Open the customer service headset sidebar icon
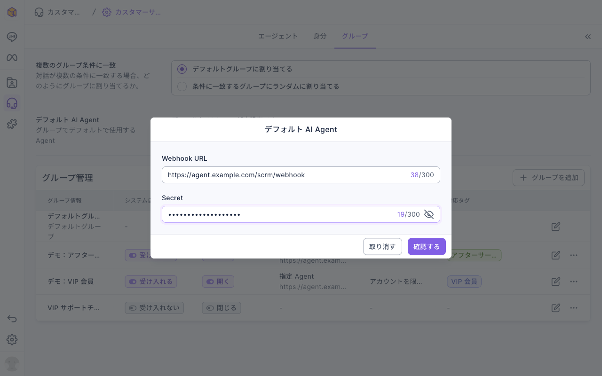 (x=12, y=103)
